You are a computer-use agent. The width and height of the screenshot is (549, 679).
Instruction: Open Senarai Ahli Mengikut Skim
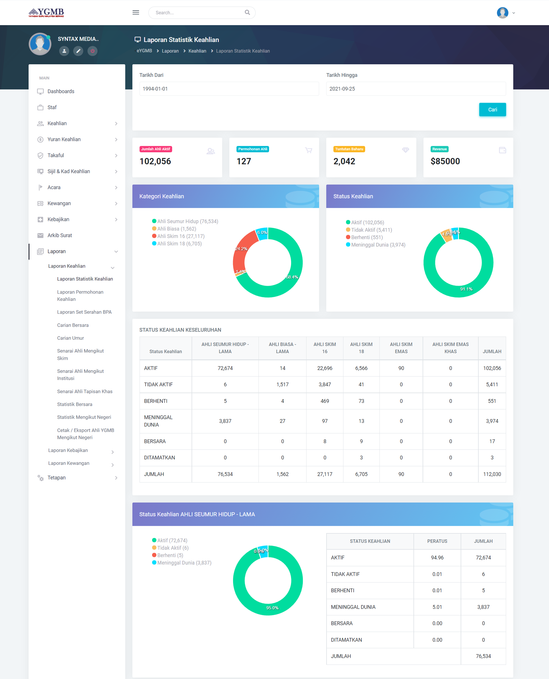tap(80, 354)
